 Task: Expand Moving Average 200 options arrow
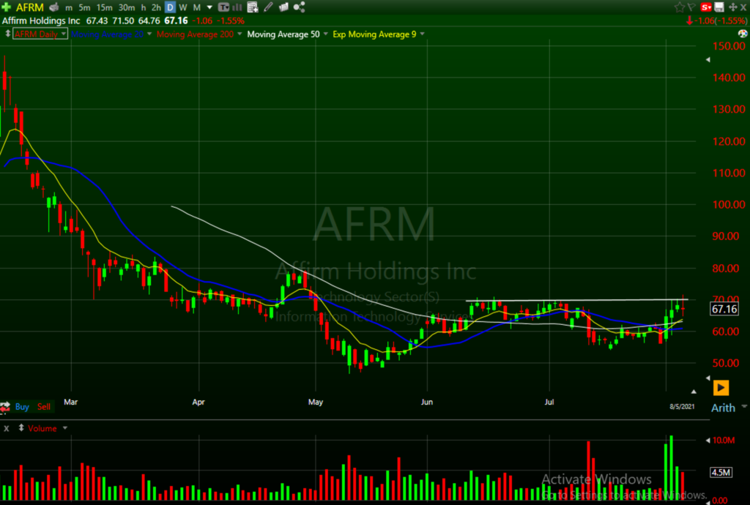240,34
